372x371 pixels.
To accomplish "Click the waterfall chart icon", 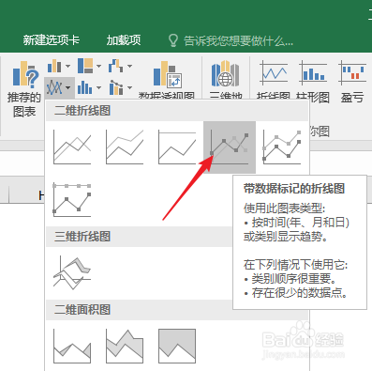I will click(115, 66).
